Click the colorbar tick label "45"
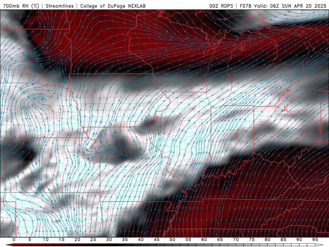 [157, 240]
